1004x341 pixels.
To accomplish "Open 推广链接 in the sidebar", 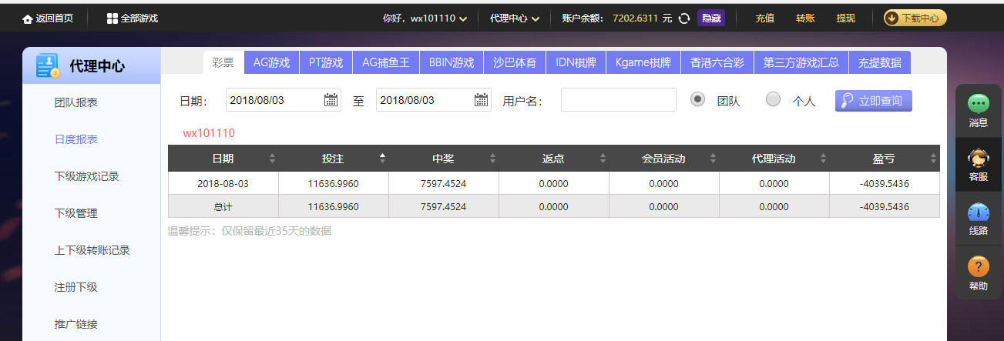I will 76,324.
